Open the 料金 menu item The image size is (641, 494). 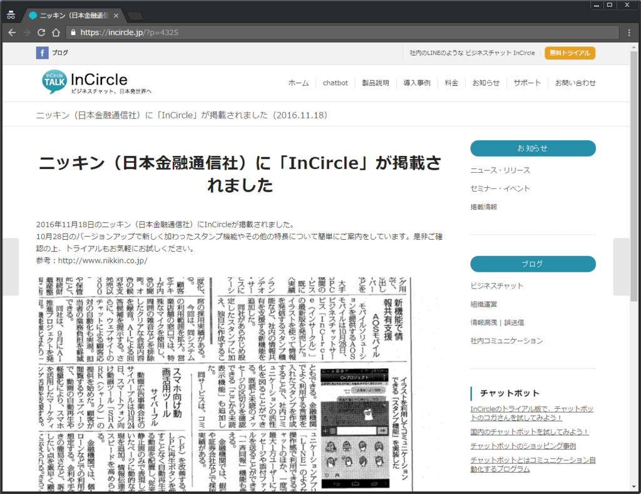(451, 83)
